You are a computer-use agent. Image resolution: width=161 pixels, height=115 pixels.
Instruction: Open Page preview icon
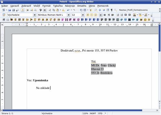tap(35, 10)
